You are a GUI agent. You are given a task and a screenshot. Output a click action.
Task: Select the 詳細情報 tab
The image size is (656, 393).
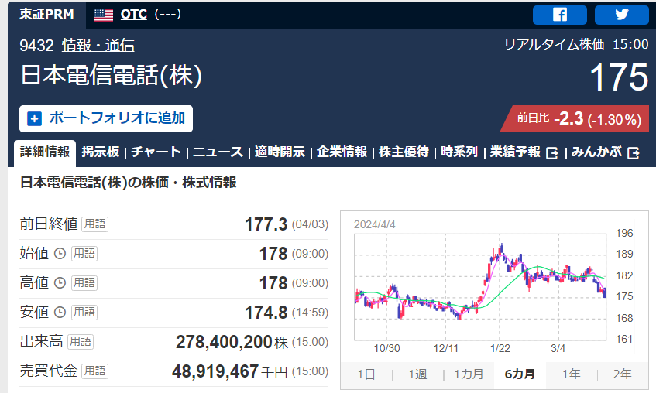(x=45, y=152)
